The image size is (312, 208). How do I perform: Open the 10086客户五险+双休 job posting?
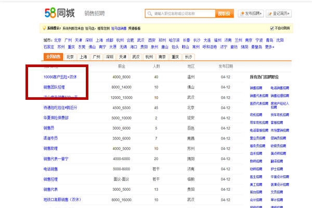(60, 77)
